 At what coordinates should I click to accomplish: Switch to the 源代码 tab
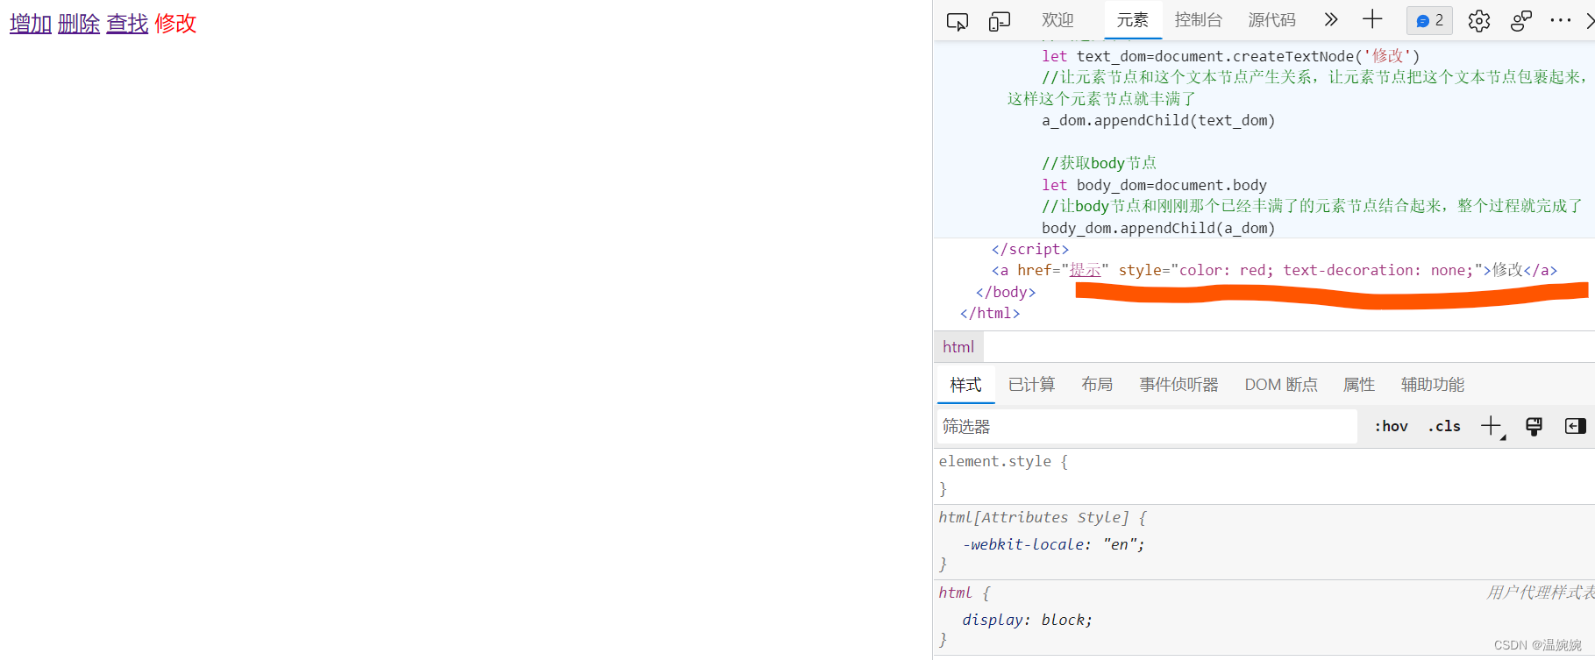[1272, 20]
